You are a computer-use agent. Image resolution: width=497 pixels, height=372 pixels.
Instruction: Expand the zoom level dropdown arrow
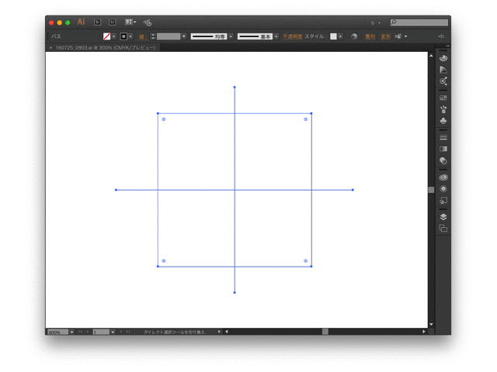(72, 332)
